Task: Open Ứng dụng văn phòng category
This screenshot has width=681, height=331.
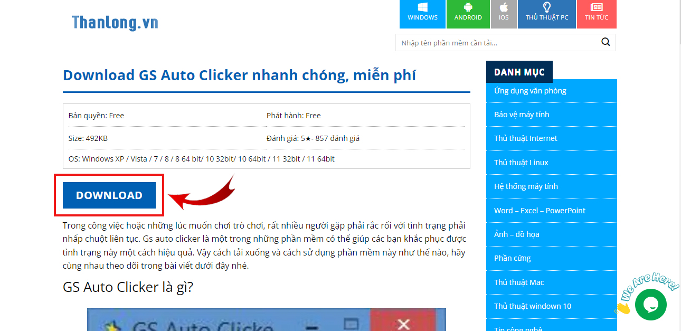Action: tap(530, 91)
